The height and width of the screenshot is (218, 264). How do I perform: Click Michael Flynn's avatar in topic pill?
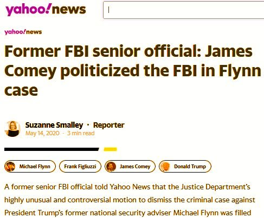(10, 166)
